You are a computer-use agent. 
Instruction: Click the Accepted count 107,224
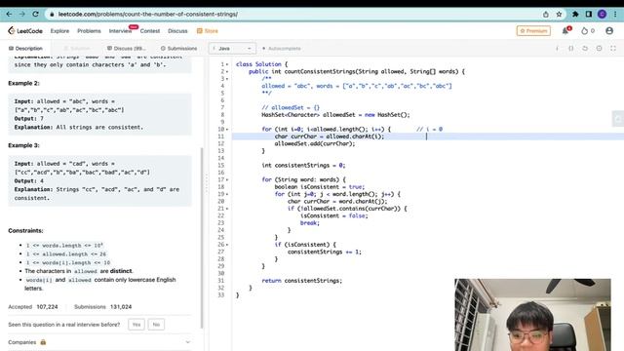click(47, 307)
